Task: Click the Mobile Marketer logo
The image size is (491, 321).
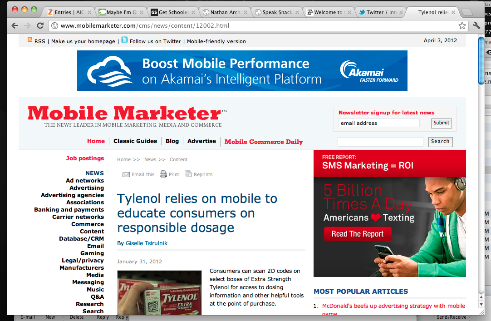Action: pyautogui.click(x=127, y=116)
